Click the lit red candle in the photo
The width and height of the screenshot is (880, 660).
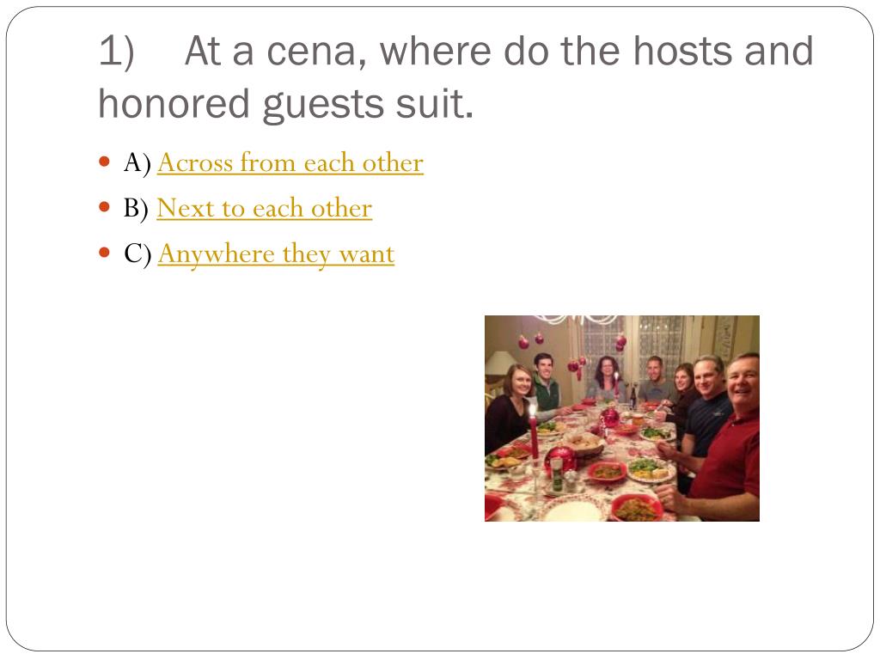tap(533, 431)
